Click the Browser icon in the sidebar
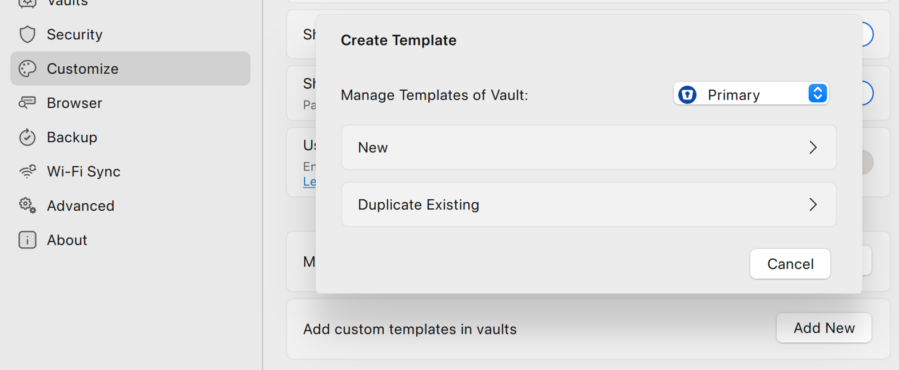 pyautogui.click(x=27, y=103)
